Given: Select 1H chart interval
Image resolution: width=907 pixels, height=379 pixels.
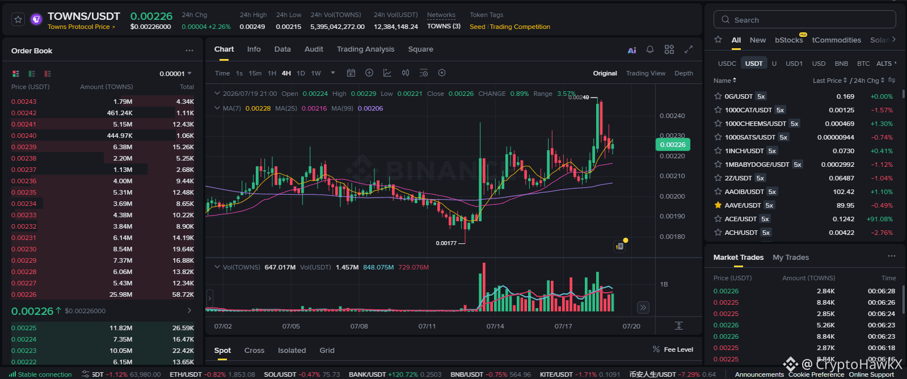Looking at the screenshot, I should (272, 73).
